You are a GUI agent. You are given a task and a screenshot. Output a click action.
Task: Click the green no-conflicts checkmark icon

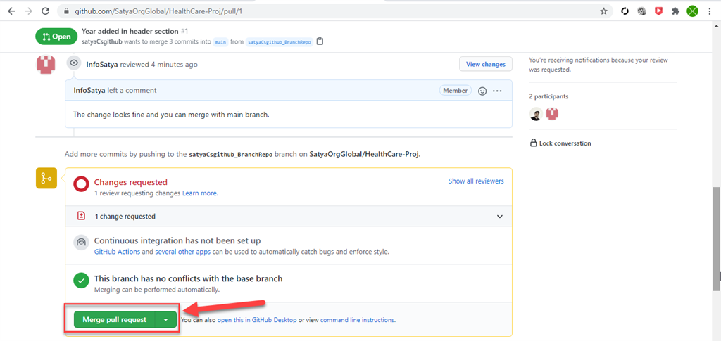coord(81,280)
